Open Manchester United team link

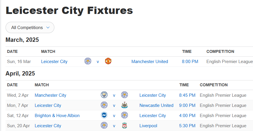149,62
